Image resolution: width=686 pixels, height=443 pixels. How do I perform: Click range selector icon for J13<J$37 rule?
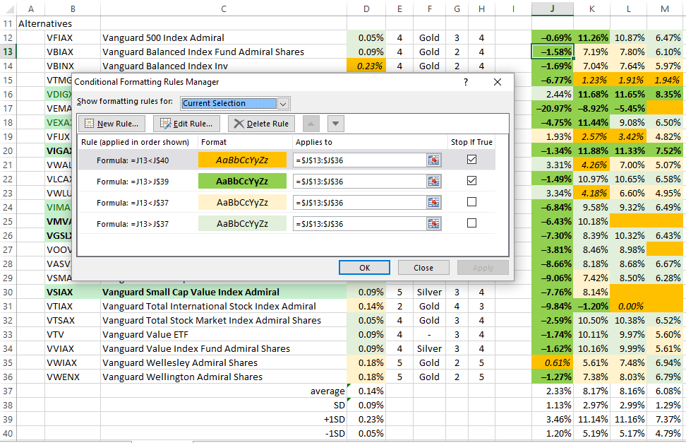click(x=433, y=203)
